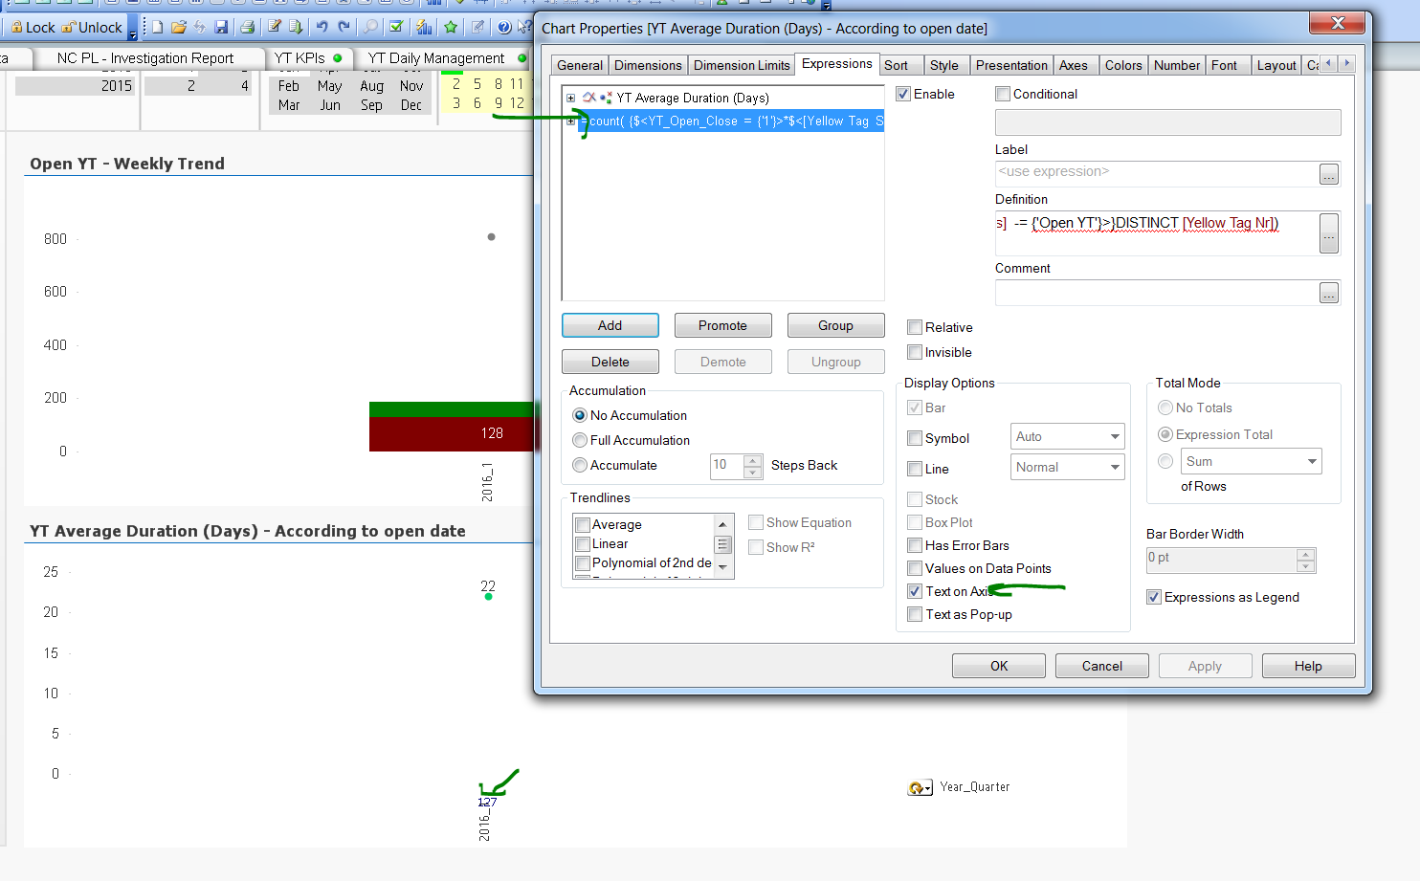Check Text as Pop-up
The image size is (1420, 881).
pyautogui.click(x=915, y=614)
